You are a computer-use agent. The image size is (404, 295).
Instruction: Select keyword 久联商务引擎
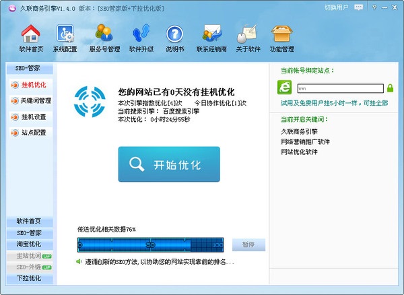299,131
